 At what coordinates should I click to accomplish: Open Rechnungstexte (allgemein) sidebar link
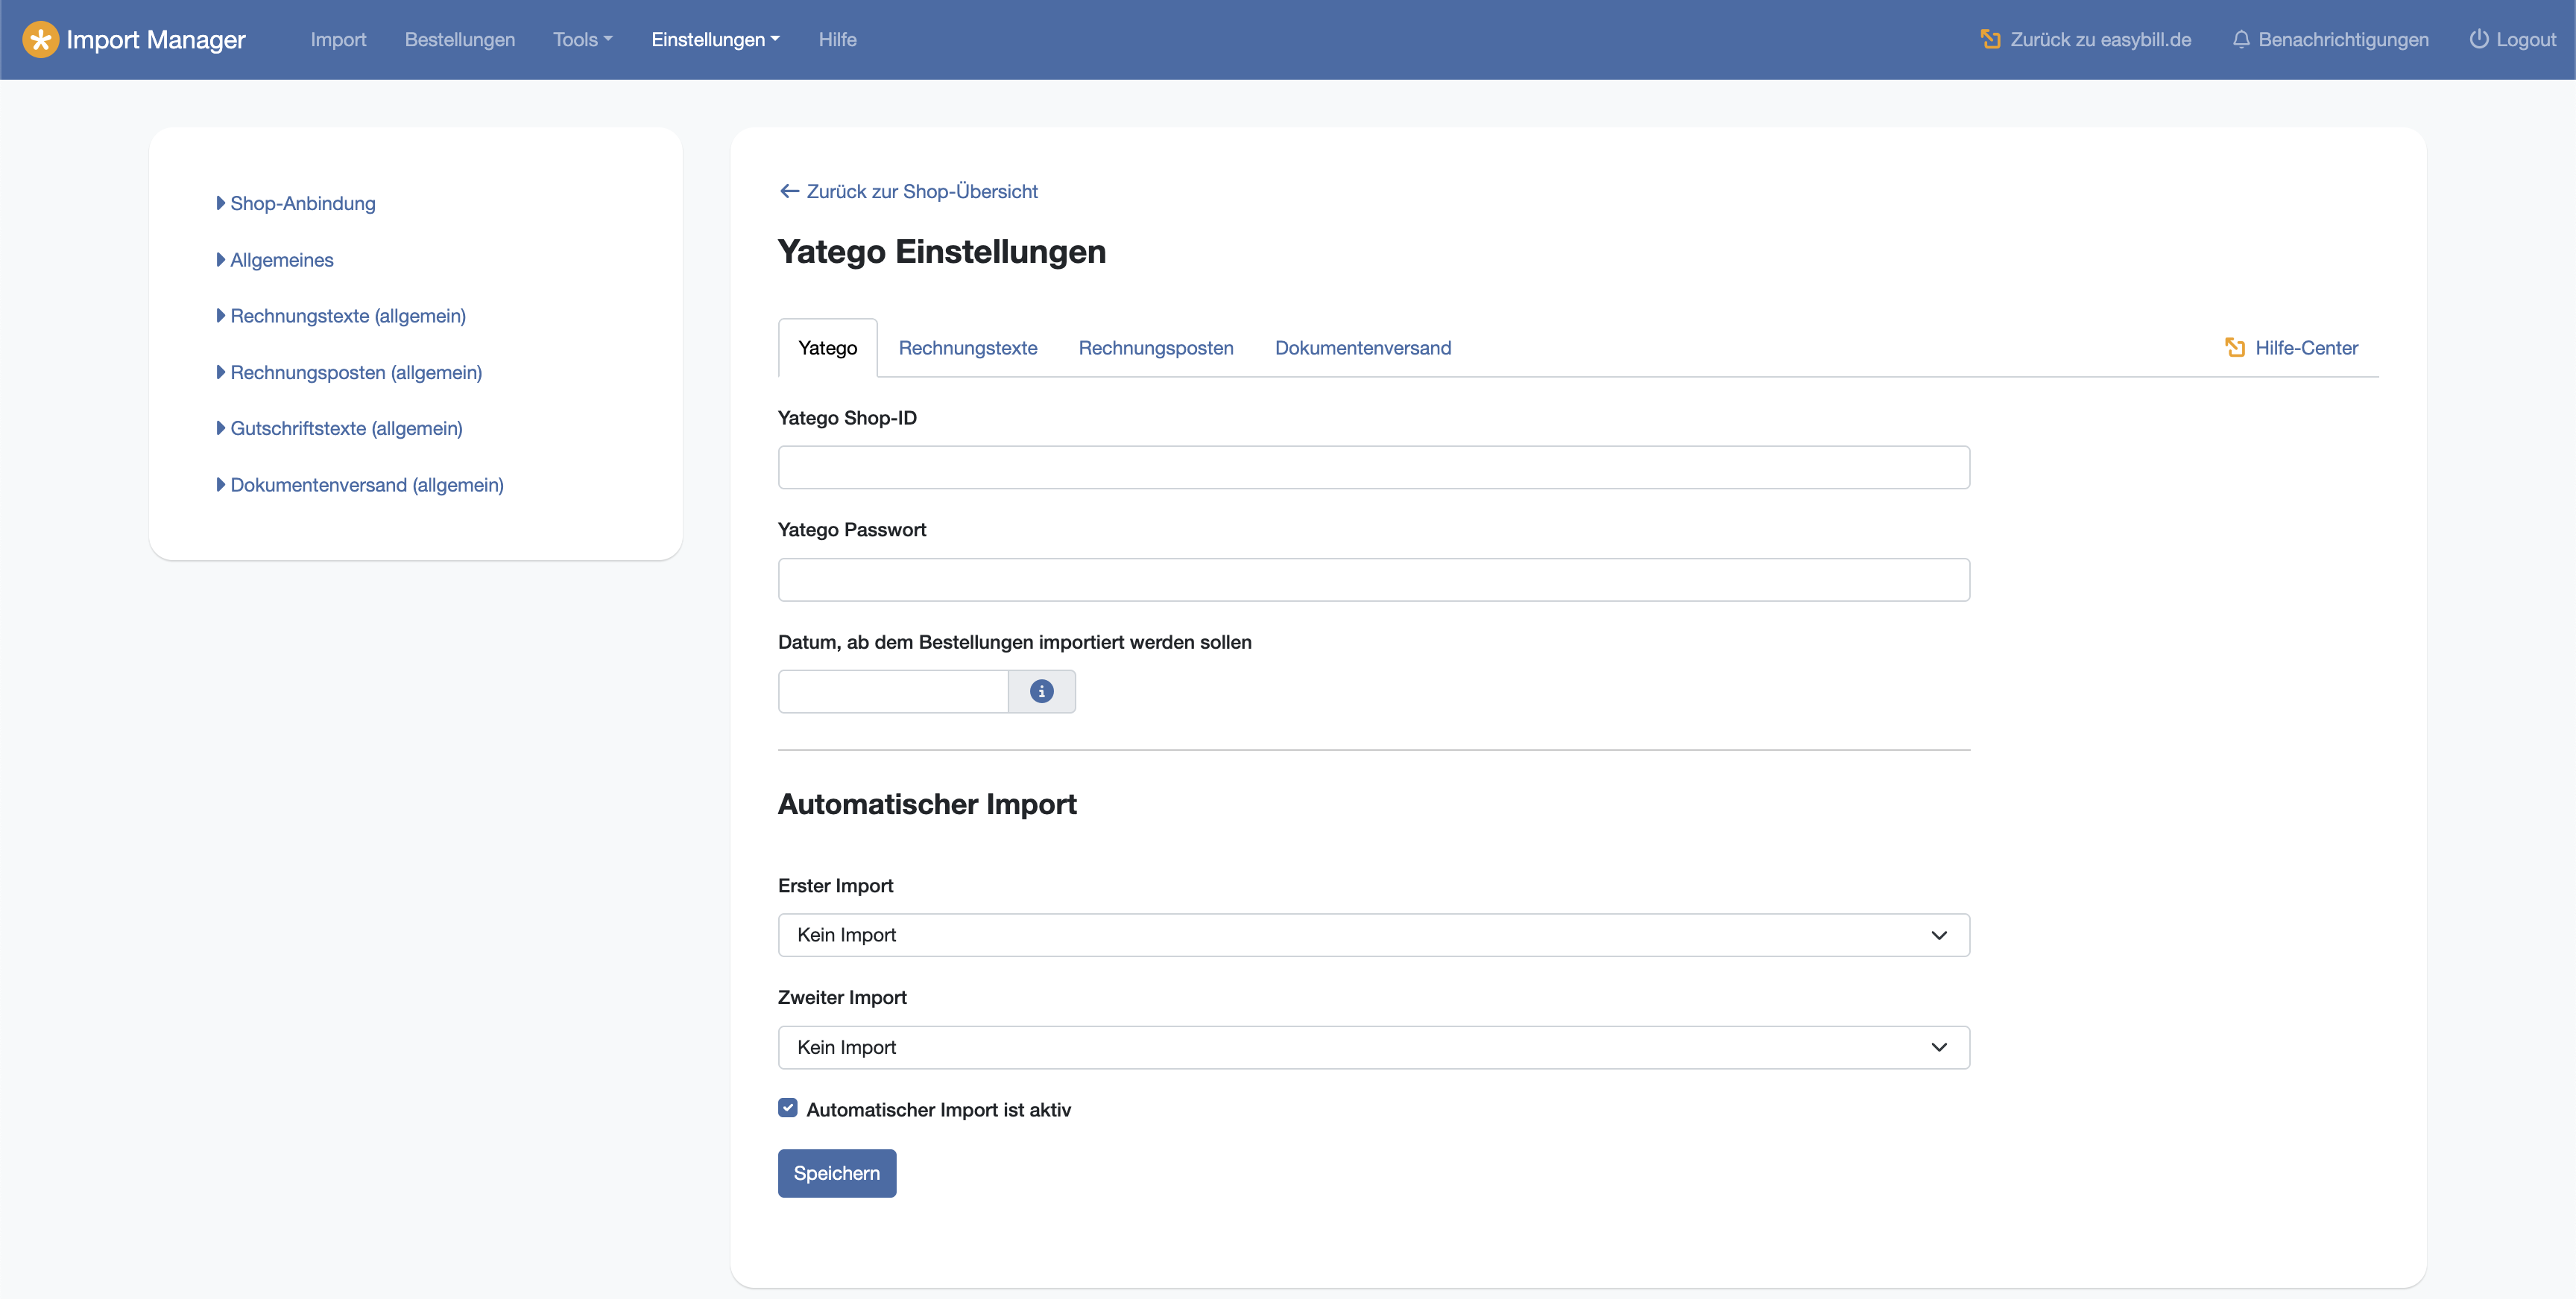tap(348, 316)
